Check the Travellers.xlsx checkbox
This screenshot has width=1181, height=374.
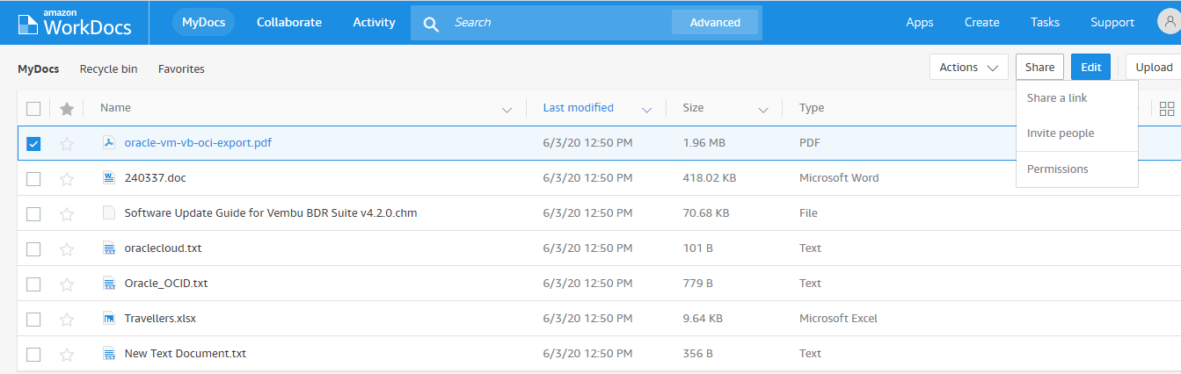33,320
